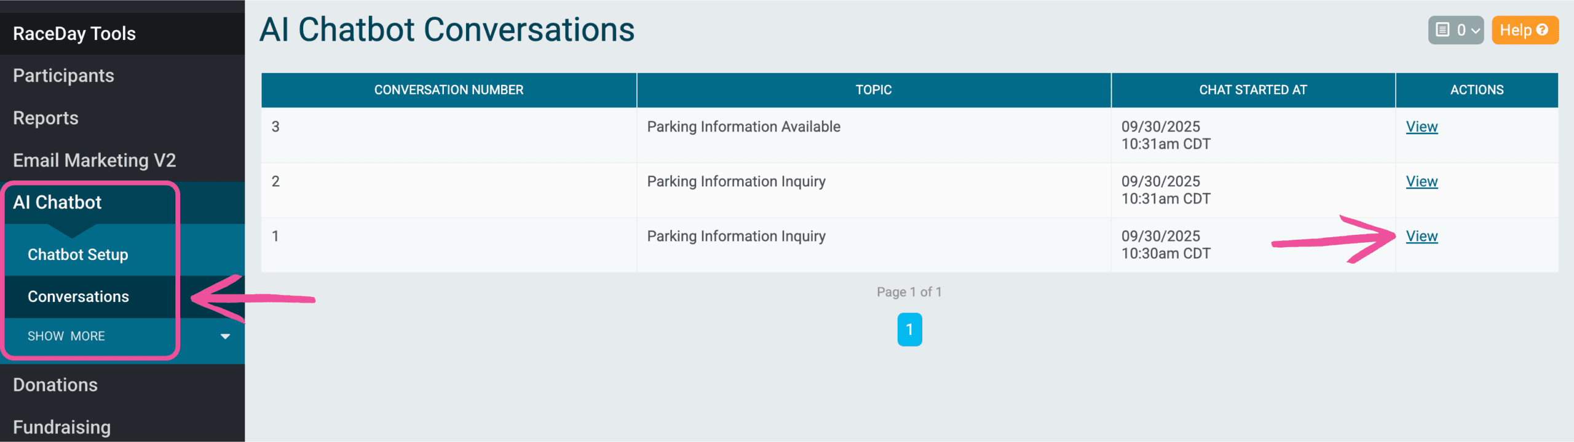Viewport: 1574px width, 442px height.
Task: Expand the notifications counter dropdown chevron
Action: tap(1475, 31)
